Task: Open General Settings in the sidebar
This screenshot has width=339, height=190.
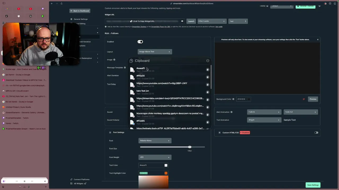Action: tap(81, 19)
